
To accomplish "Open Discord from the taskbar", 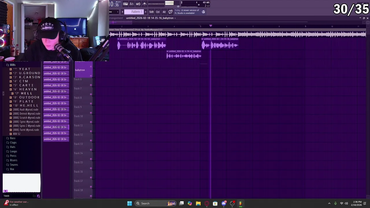I will (x=224, y=203).
